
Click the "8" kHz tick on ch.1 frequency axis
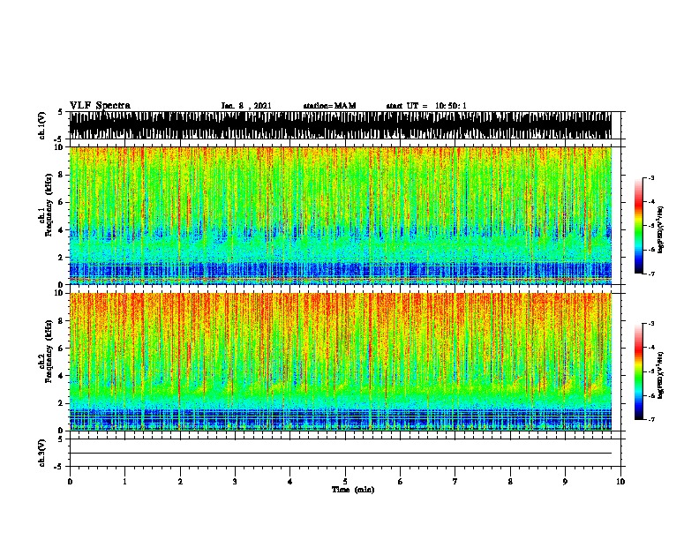pos(61,175)
